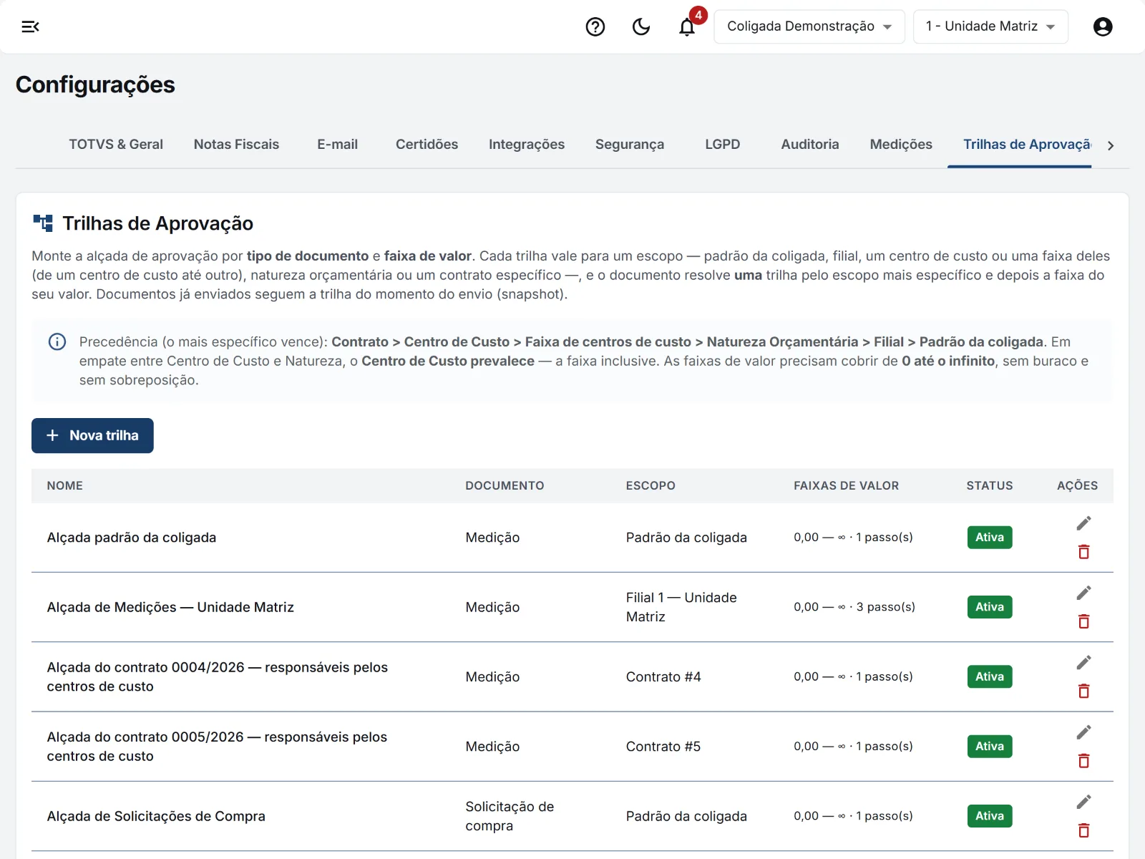Viewport: 1145px width, 859px height.
Task: Select 'Alçada padrão da coligada' name cell
Action: pos(132,538)
